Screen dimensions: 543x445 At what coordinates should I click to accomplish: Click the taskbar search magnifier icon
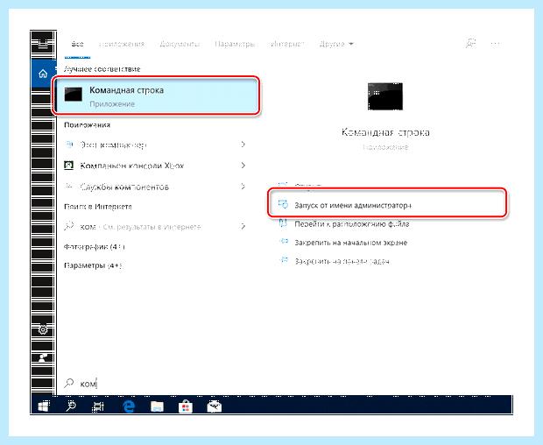click(71, 406)
